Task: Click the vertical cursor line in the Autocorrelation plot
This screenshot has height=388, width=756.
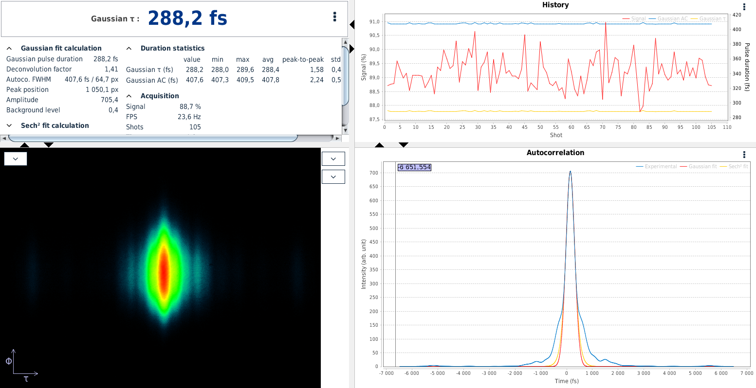Action: (395, 265)
